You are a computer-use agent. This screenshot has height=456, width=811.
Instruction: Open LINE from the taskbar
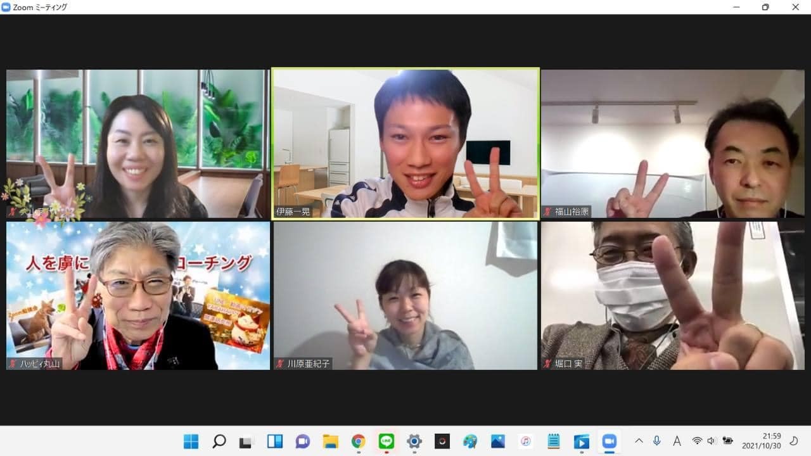386,441
